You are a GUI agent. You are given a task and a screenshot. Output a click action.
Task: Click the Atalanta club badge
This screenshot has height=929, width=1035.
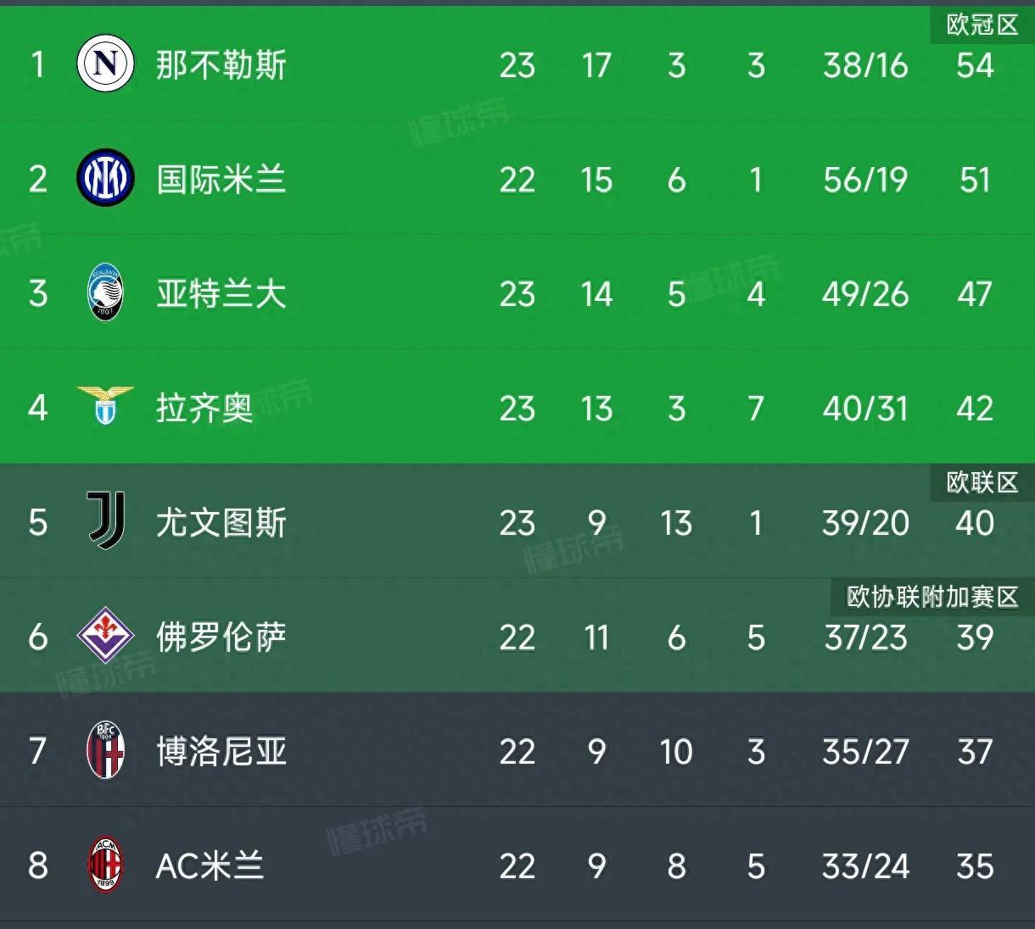[105, 293]
